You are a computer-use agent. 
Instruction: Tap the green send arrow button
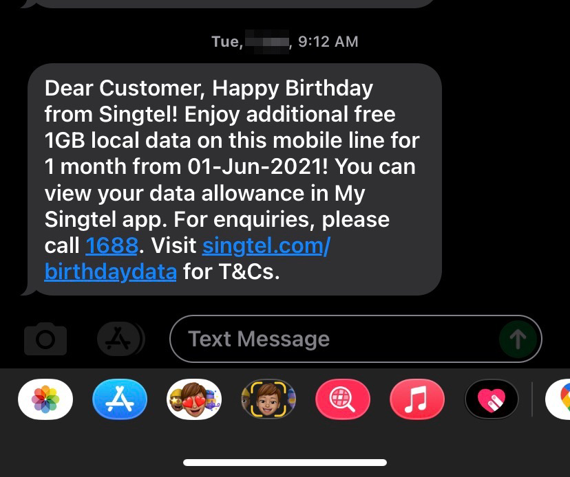pos(518,339)
